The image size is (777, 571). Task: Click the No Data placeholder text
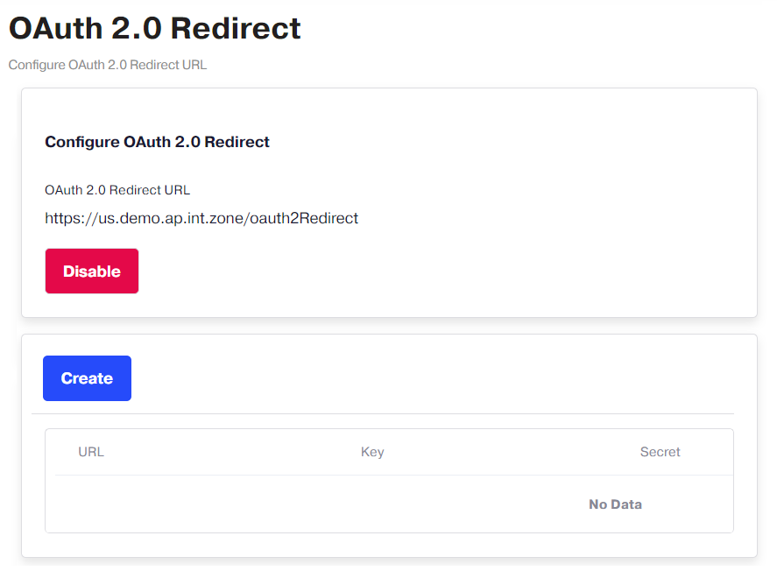615,504
